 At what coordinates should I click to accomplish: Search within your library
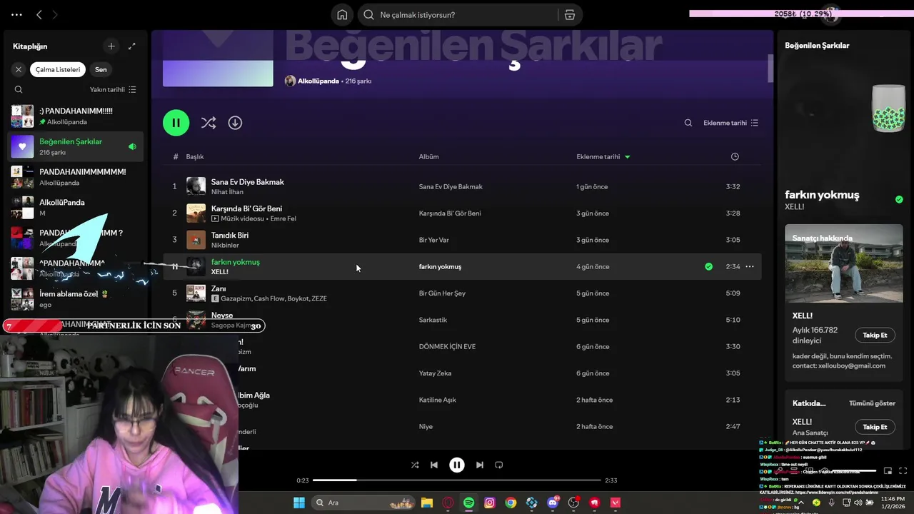19,89
